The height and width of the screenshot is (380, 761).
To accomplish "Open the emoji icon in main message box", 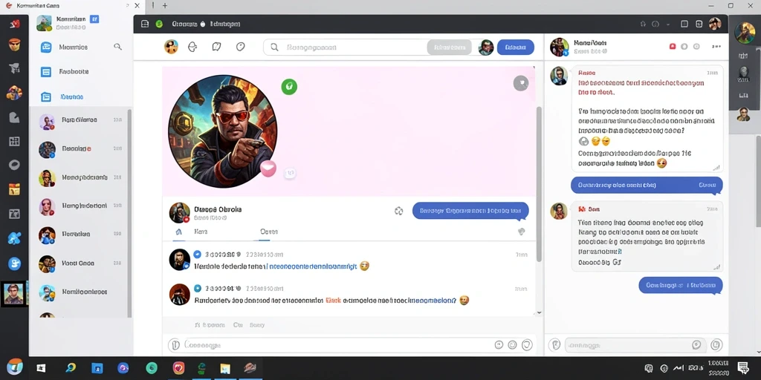I will pos(512,344).
